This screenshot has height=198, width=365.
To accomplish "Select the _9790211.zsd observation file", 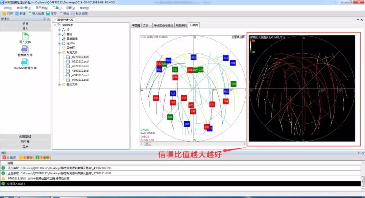I will 80,80.
